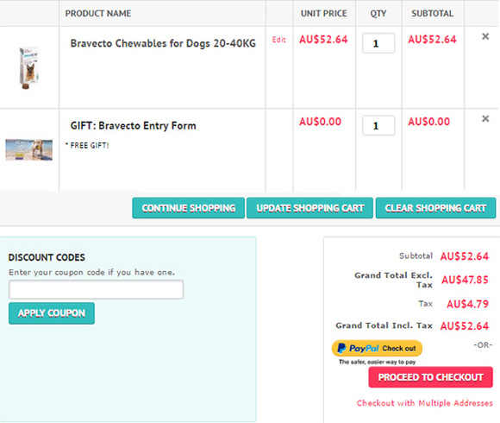
Task: Click summary Subtotal amount AU$52.64
Action: [x=465, y=256]
